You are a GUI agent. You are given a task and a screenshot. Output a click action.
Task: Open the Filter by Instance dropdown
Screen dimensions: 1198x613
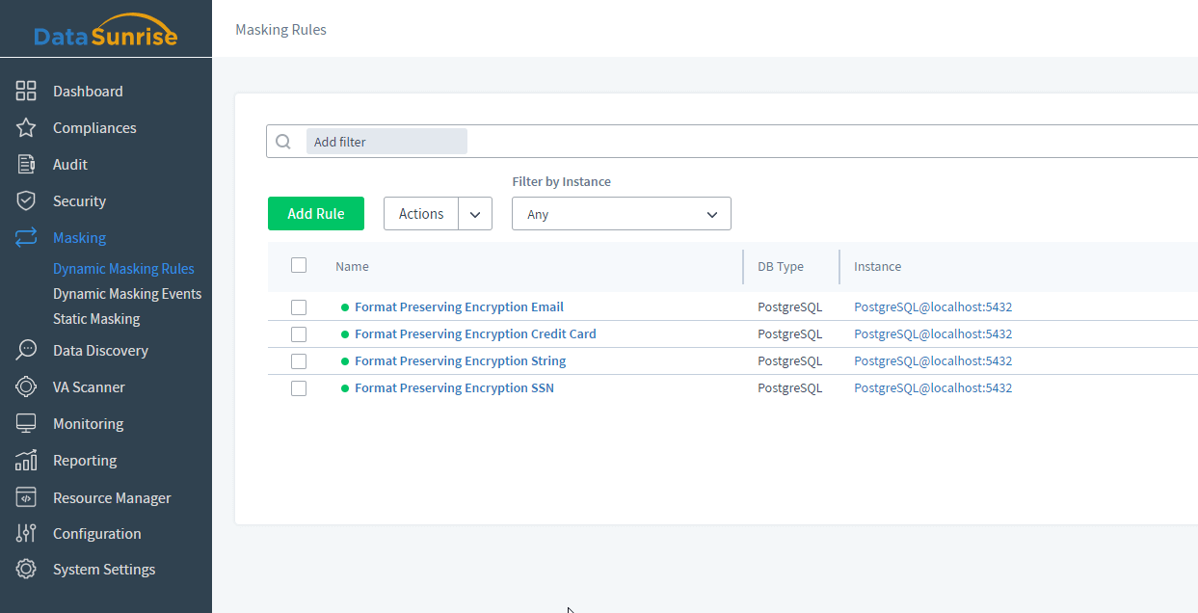[x=621, y=213]
